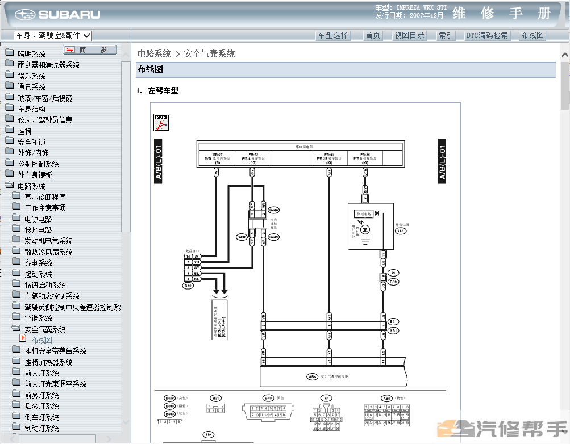Open the 索引 tab
Screen dimensions: 570x444
tap(446, 35)
